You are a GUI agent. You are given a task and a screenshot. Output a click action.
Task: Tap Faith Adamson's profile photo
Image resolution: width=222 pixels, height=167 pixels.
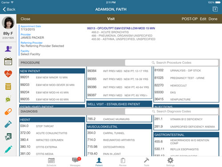(x=8, y=23)
